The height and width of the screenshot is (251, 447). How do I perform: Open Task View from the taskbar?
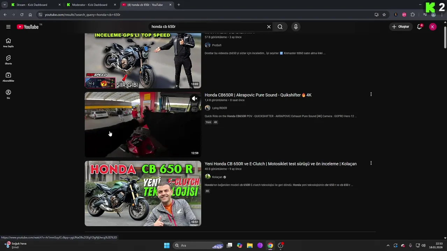(x=229, y=245)
